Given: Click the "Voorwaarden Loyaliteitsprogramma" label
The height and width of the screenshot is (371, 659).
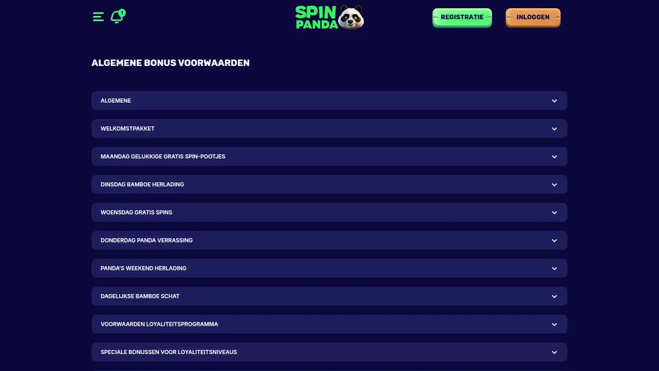Looking at the screenshot, I should pyautogui.click(x=159, y=324).
